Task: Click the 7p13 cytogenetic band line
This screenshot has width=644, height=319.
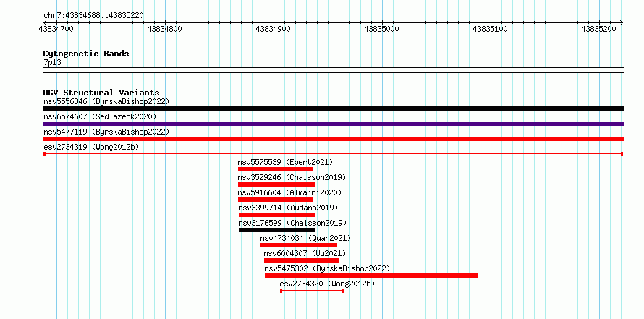Action: (x=333, y=70)
